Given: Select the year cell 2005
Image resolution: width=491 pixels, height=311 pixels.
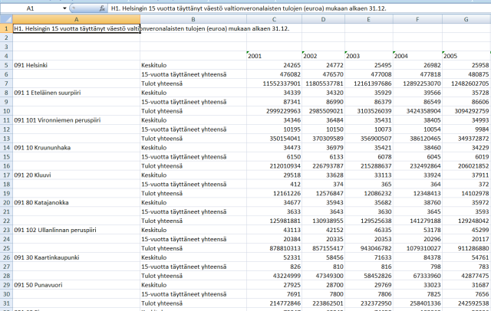Looking at the screenshot, I should click(x=466, y=56).
